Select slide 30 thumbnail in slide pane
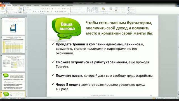Viewport: 179px width, 101px height. coord(13,81)
